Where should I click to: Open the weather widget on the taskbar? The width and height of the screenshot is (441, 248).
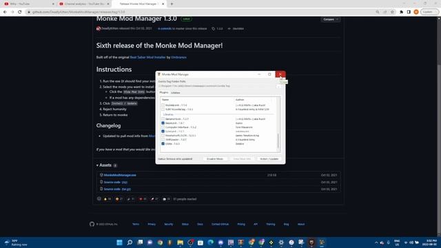15,242
